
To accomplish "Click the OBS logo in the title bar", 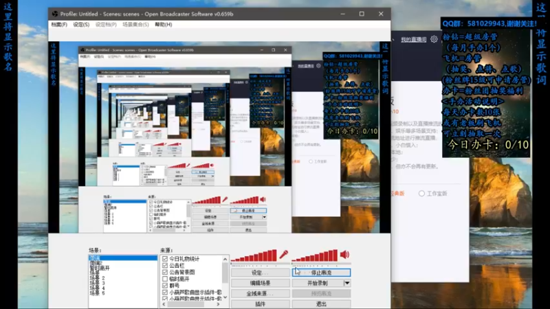I will tap(55, 14).
